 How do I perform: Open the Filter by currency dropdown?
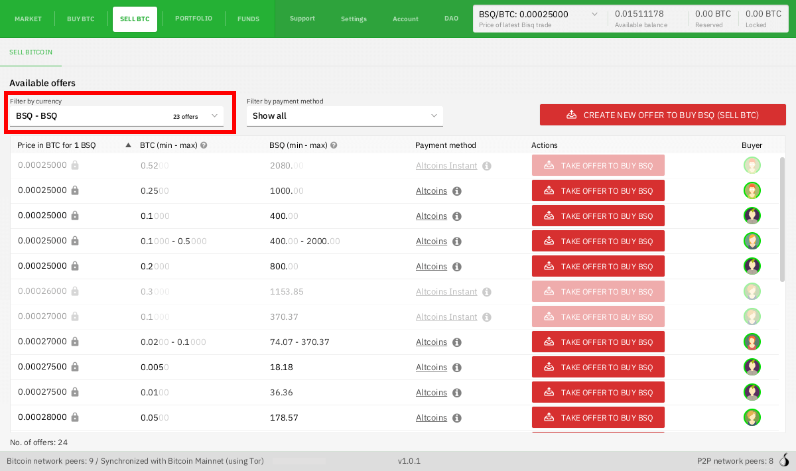point(117,116)
